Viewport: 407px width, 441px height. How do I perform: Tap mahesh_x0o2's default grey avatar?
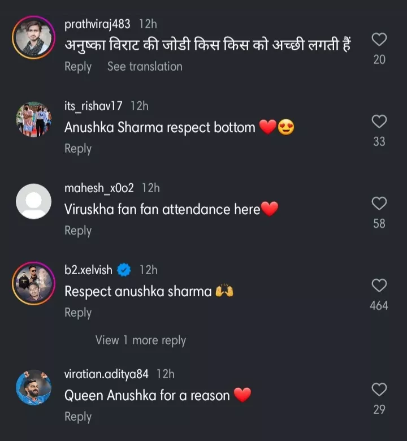33,201
